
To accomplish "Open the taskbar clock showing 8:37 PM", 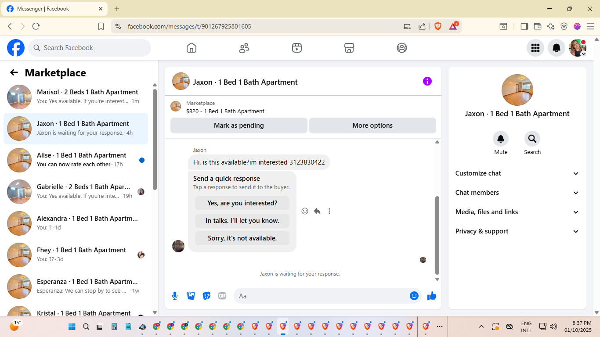I will click(578, 326).
